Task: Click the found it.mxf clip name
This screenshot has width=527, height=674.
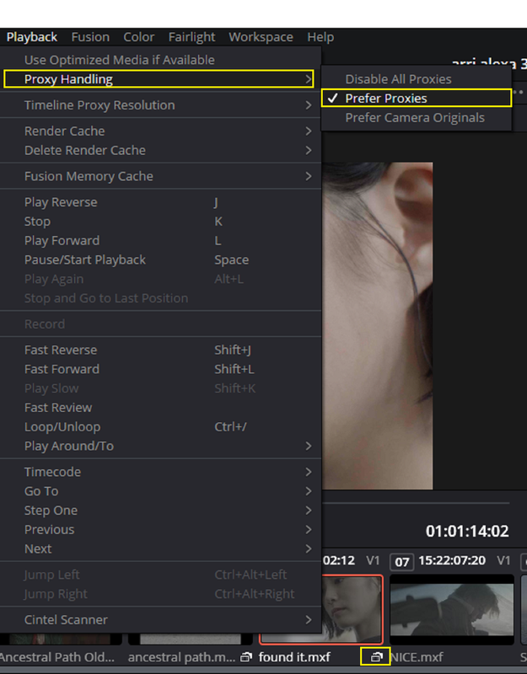Action: click(x=294, y=657)
